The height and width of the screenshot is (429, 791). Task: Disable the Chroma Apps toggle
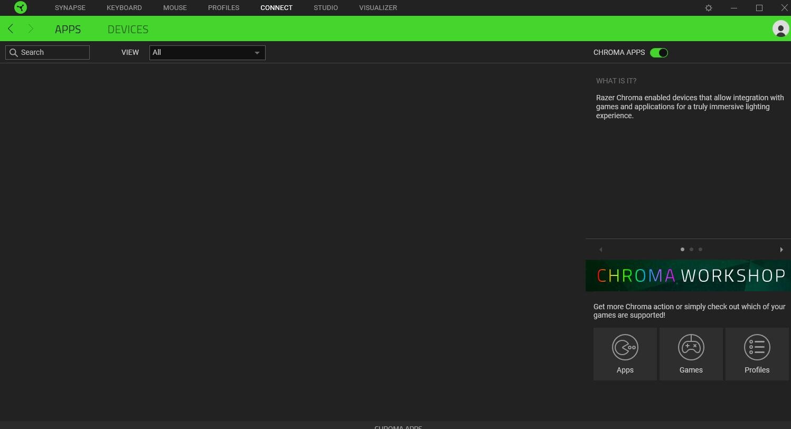click(x=659, y=53)
